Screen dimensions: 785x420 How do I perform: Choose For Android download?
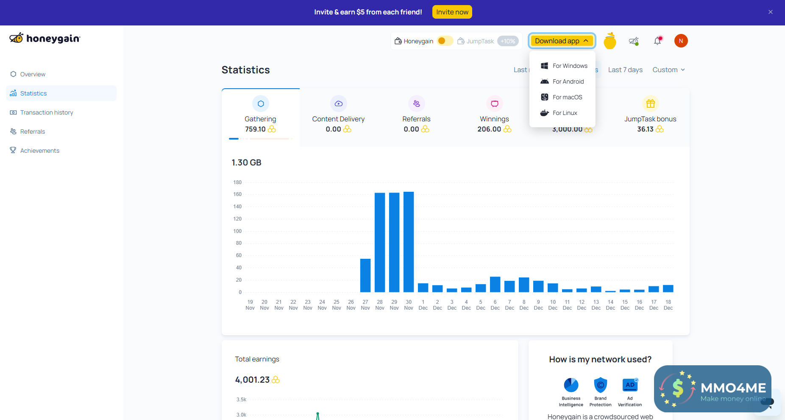point(562,81)
